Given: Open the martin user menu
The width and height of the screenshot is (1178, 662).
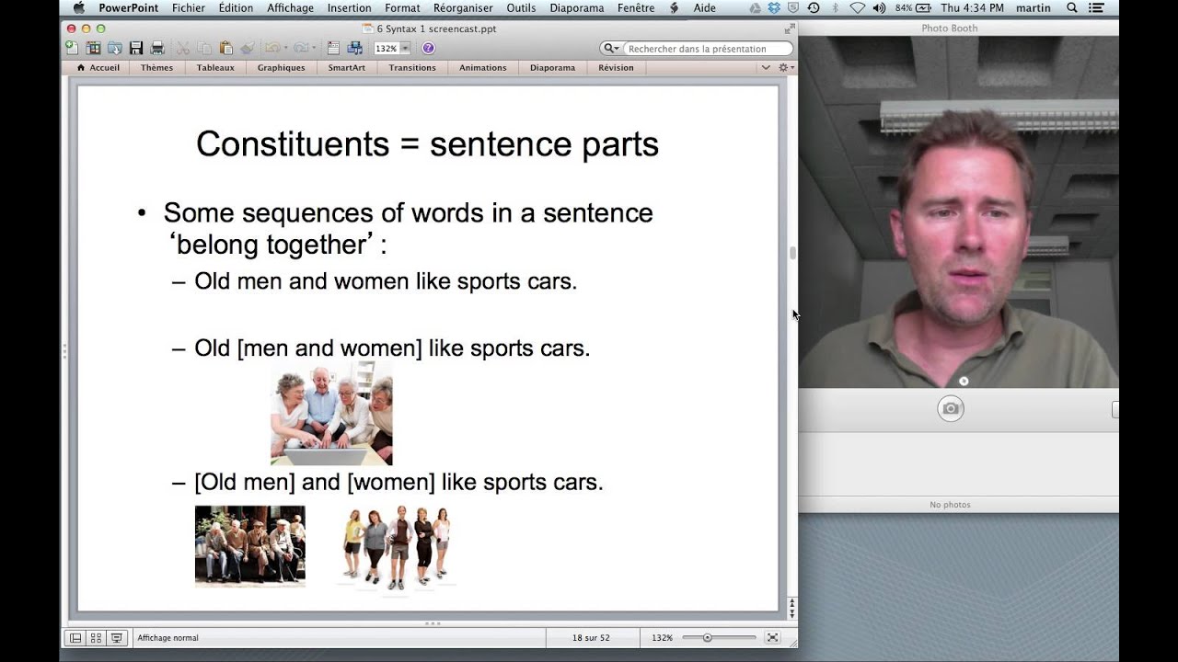Looking at the screenshot, I should click(1032, 8).
